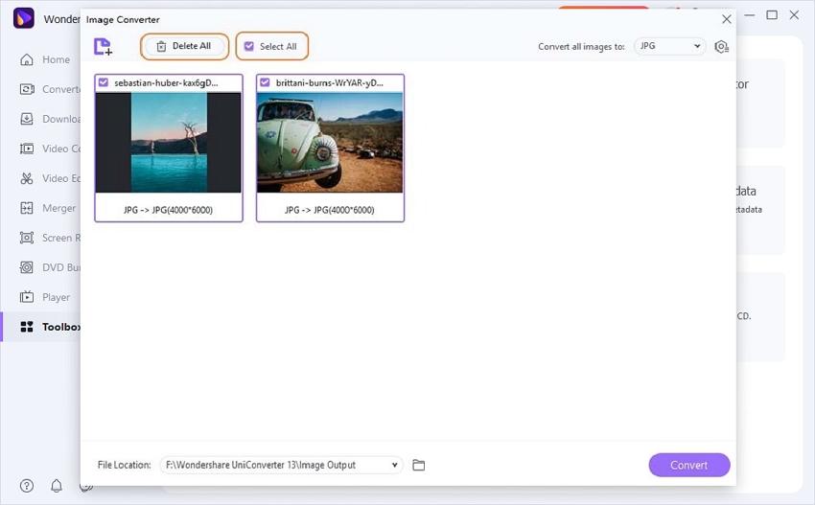Maximize the main UniConverter window
Viewport: 815px width, 505px height.
click(x=772, y=15)
